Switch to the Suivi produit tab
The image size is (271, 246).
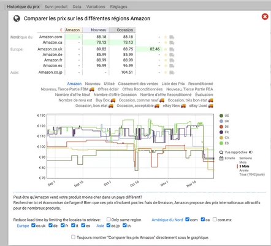[x=56, y=7]
